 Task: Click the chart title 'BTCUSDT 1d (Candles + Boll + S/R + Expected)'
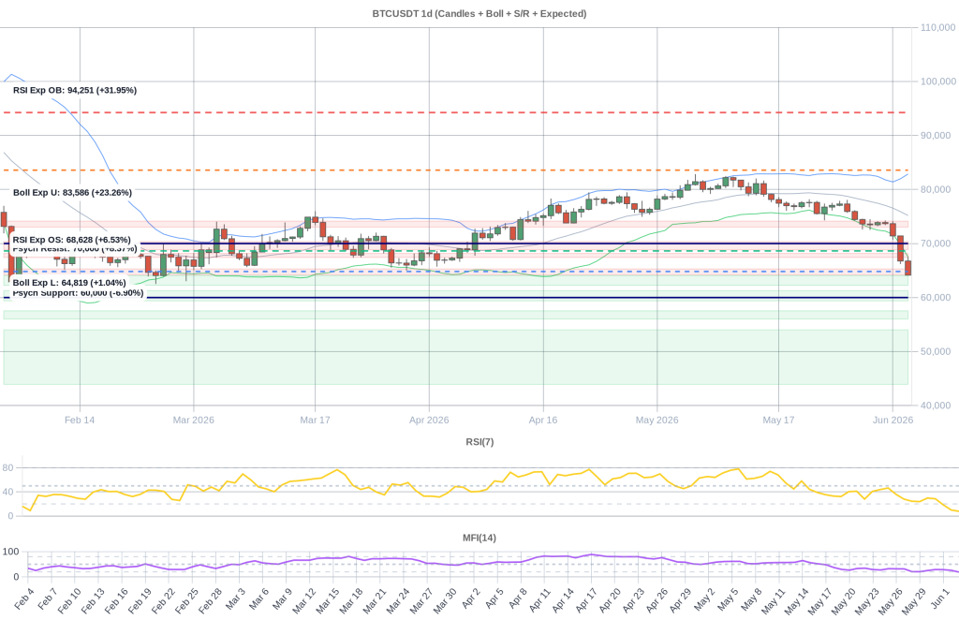click(479, 13)
